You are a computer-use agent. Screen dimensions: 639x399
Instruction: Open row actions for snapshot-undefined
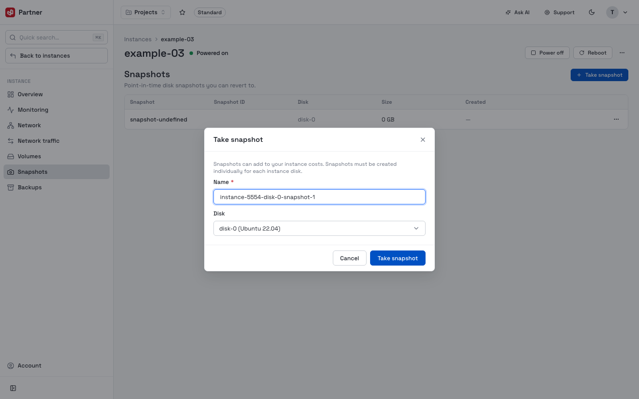pos(616,119)
